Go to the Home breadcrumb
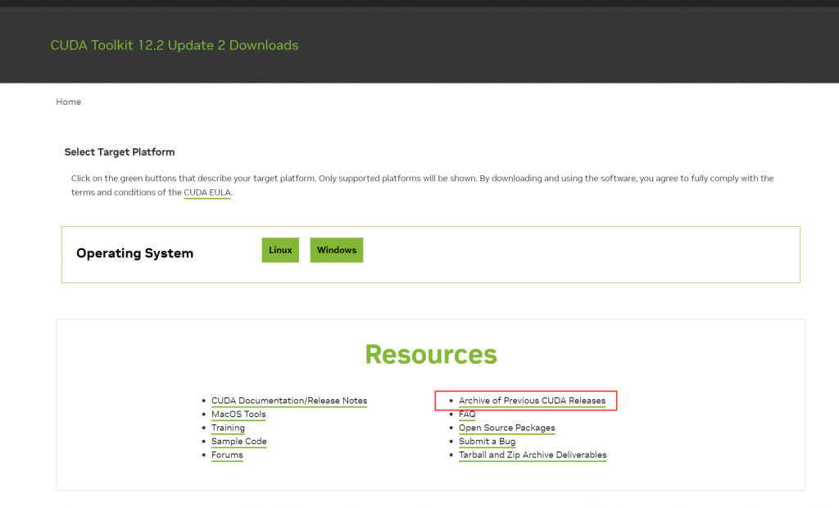839x508 pixels. click(69, 102)
